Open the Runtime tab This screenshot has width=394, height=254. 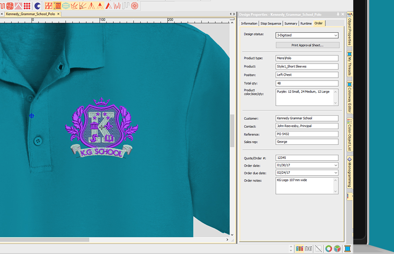(x=306, y=23)
